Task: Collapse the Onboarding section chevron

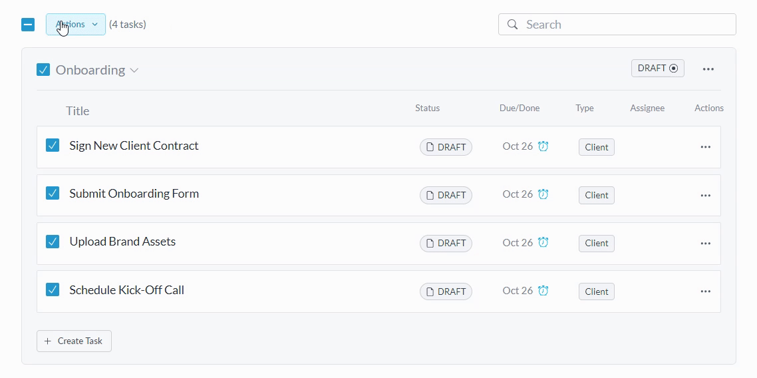Action: (134, 71)
